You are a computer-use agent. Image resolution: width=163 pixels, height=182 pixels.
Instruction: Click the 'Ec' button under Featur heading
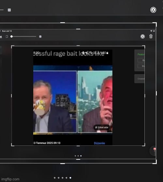[x=141, y=60]
